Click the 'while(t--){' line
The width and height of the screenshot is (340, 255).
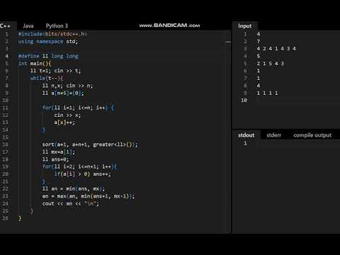click(47, 78)
